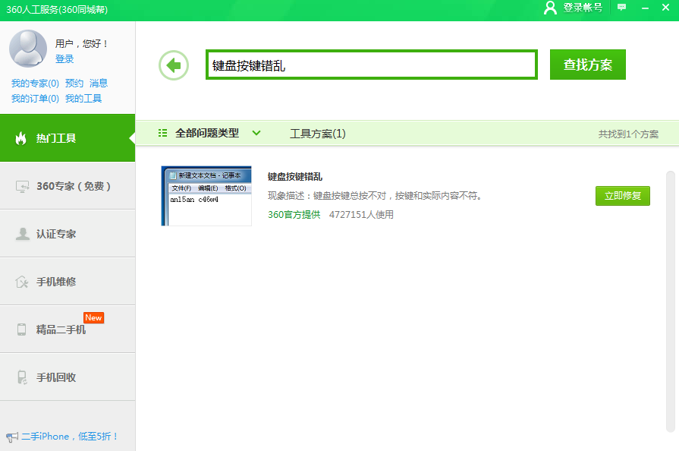This screenshot has width=679, height=451.
Task: Click the 登录 sign-in link
Action: (x=64, y=59)
